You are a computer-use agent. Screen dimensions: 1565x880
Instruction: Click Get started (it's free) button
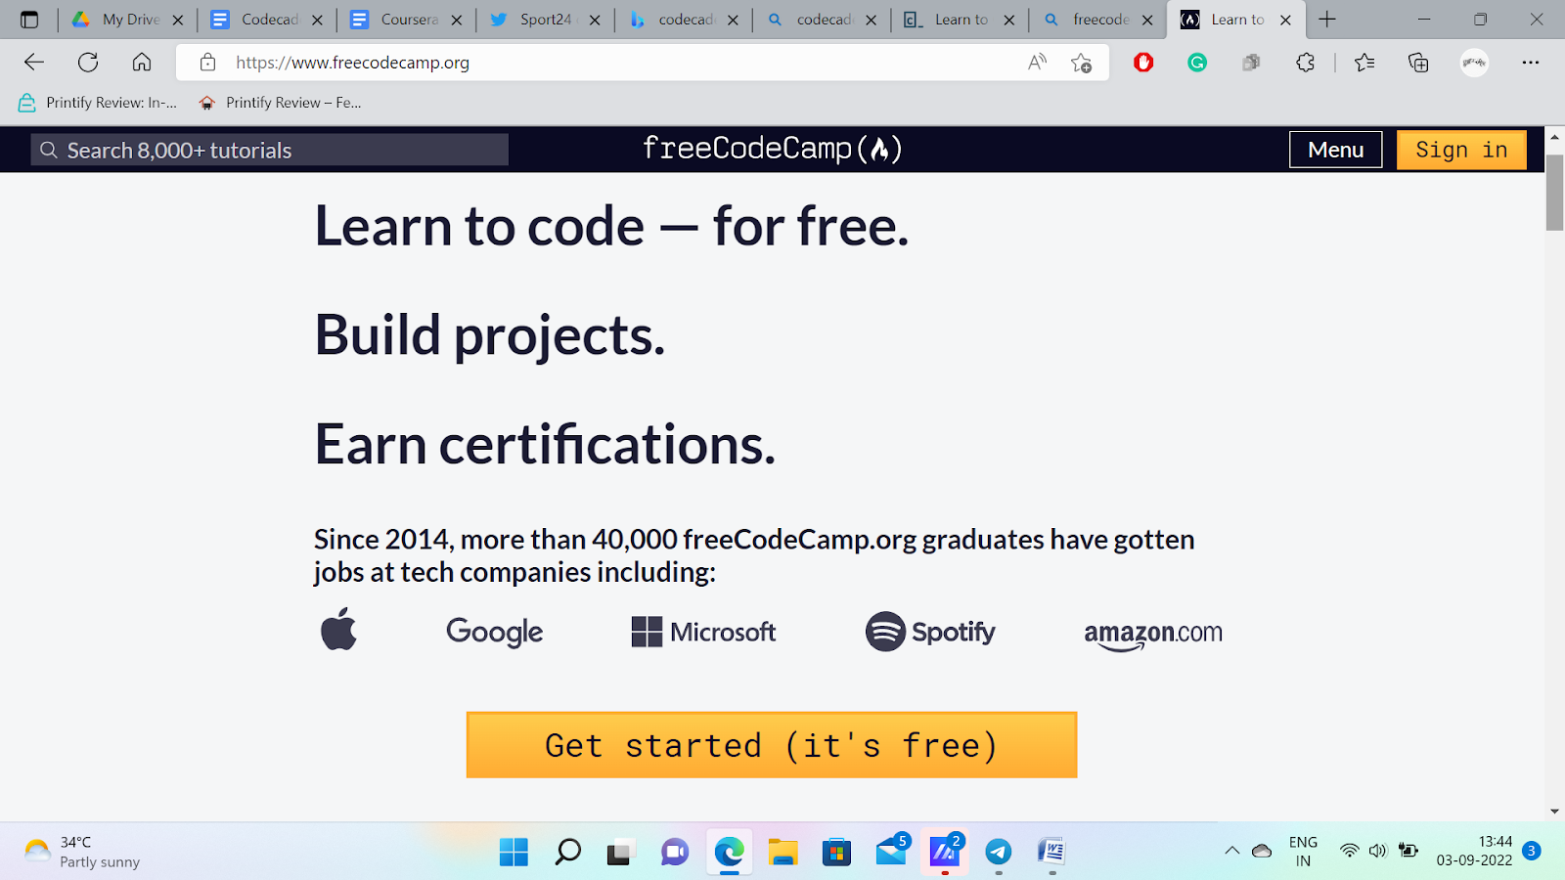click(772, 745)
